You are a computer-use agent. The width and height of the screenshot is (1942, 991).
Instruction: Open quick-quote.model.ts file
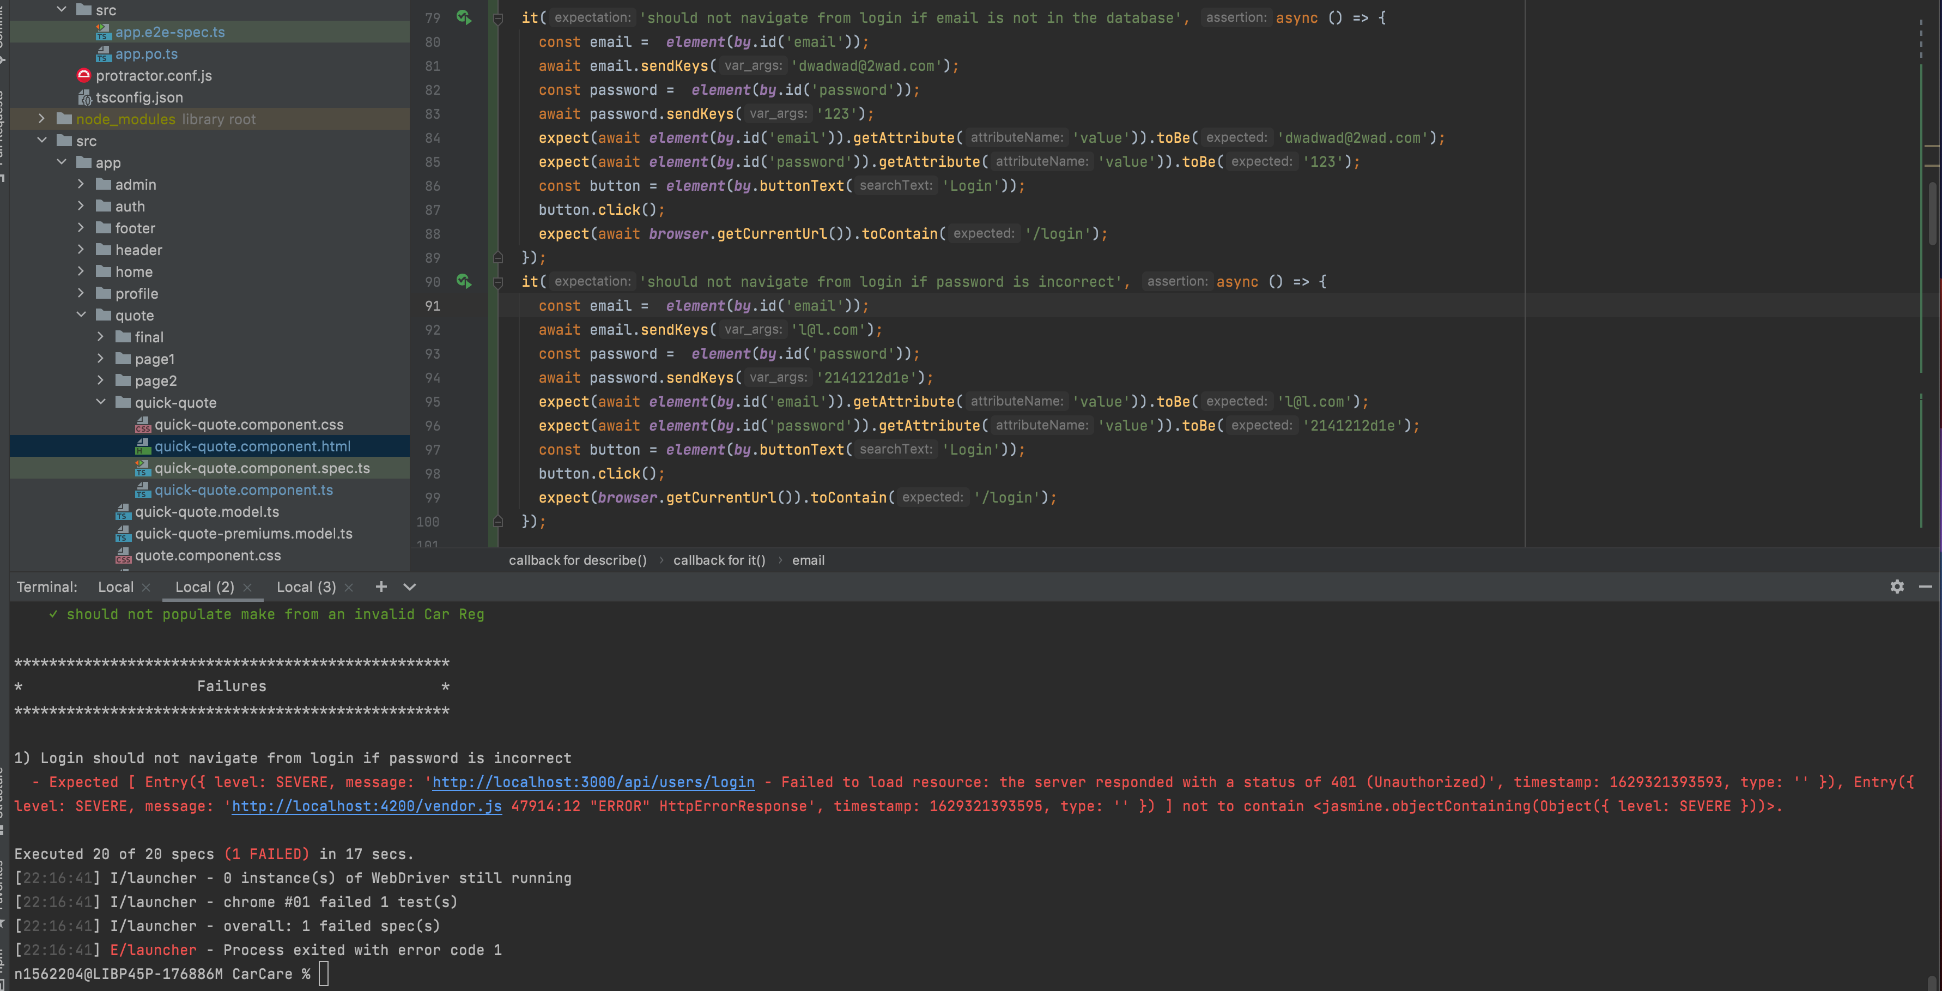point(207,512)
